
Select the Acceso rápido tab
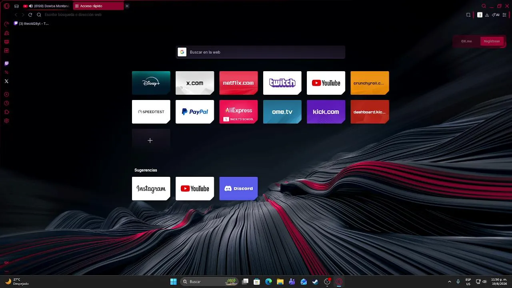coord(98,6)
